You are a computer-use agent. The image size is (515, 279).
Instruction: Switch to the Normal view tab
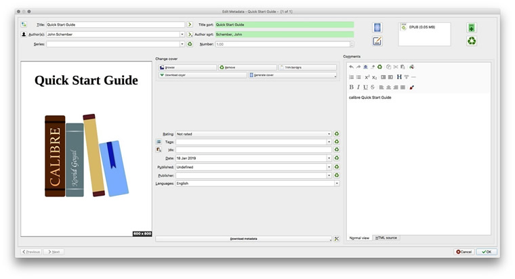click(359, 238)
